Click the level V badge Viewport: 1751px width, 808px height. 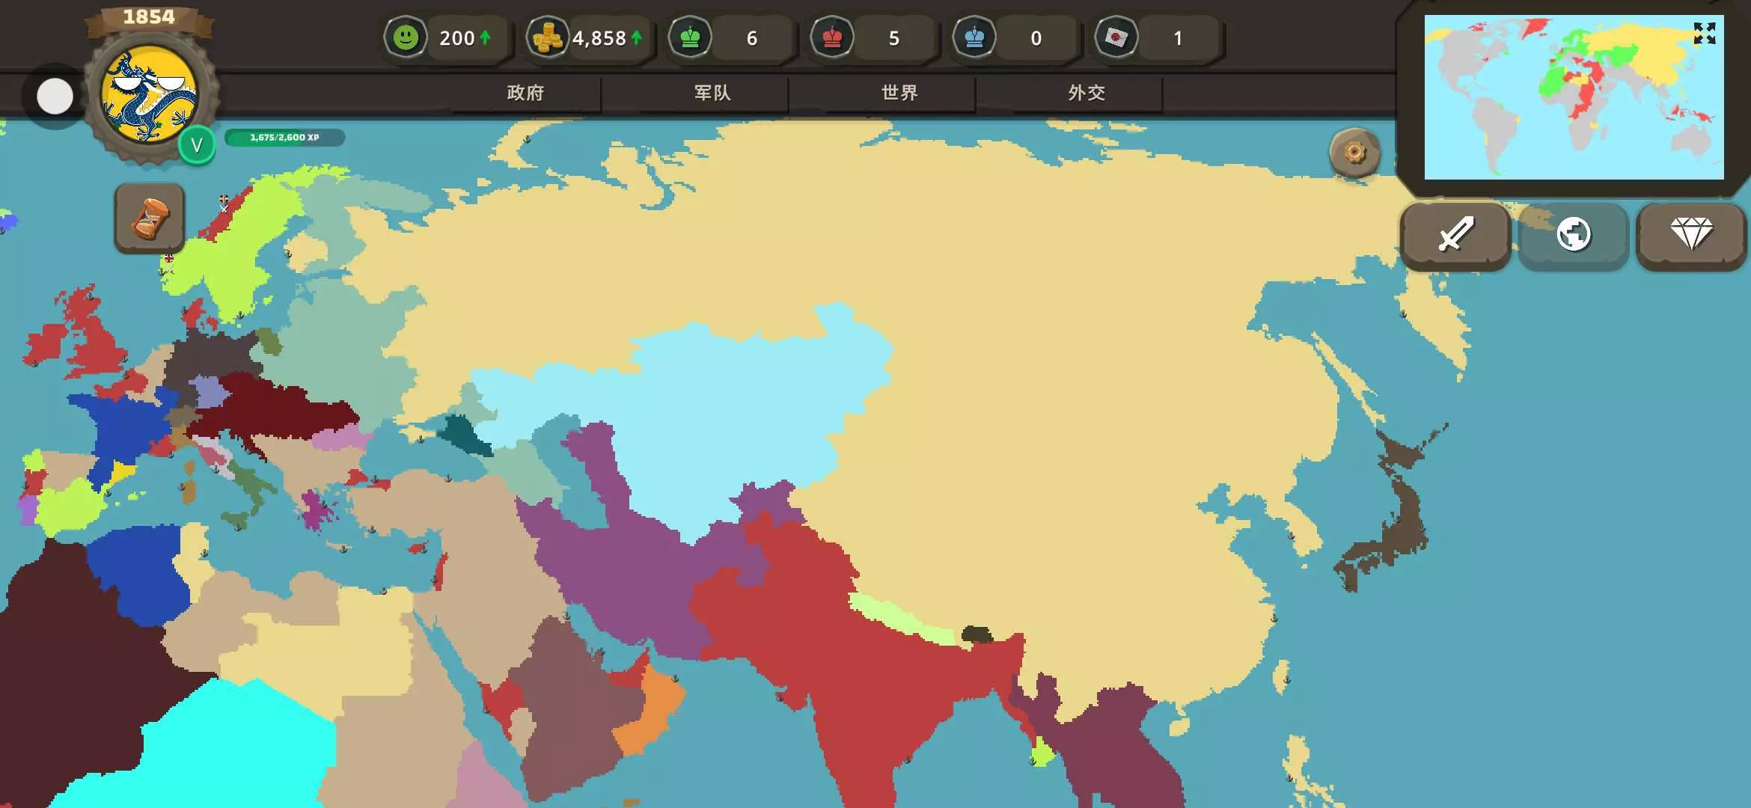(197, 145)
